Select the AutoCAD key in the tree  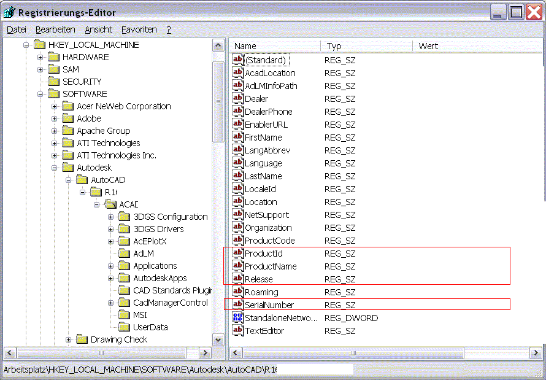click(x=108, y=180)
